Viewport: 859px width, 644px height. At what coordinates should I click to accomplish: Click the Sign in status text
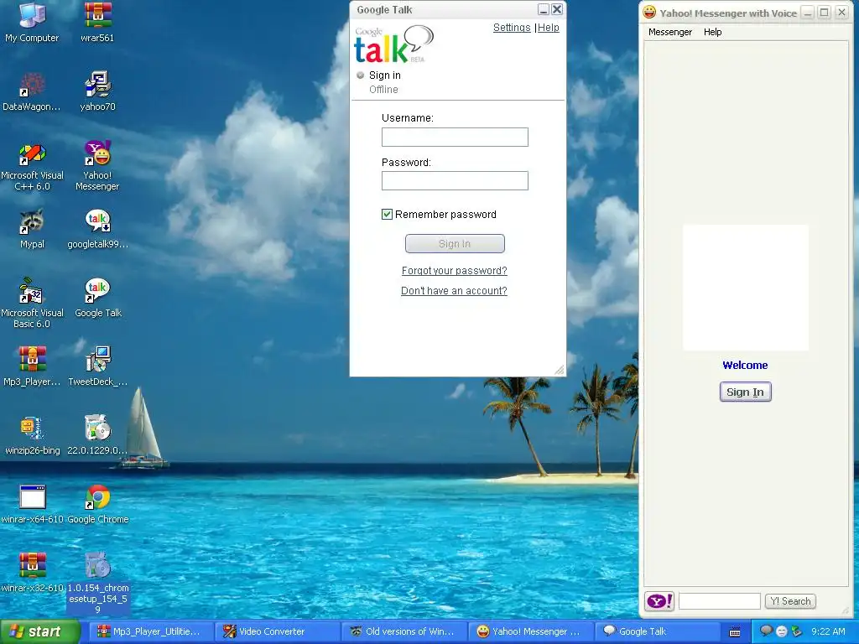pyautogui.click(x=384, y=75)
